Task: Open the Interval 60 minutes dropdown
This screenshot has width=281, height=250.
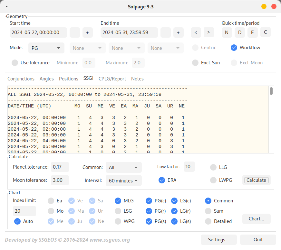Action: coord(124,181)
